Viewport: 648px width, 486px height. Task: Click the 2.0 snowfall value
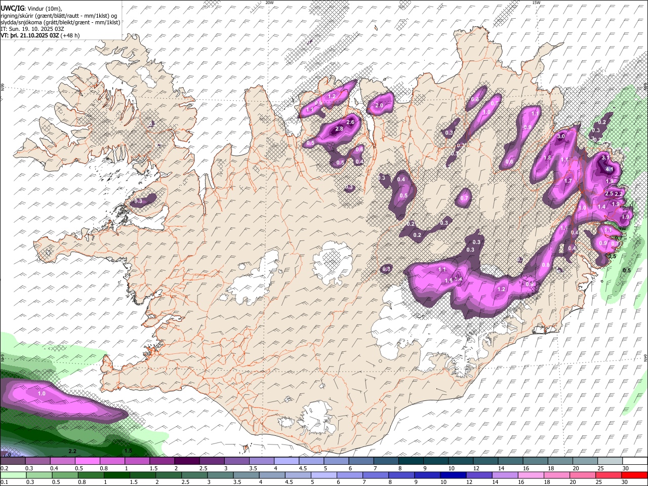(379, 105)
